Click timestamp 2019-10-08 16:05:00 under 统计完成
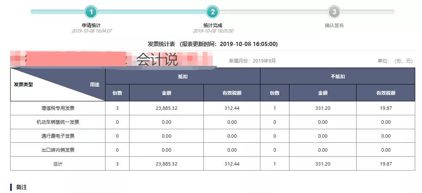The width and height of the screenshot is (422, 193). click(213, 31)
